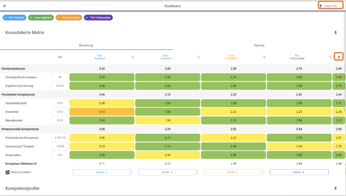Image resolution: width=346 pixels, height=196 pixels.
Task: Click the average Ø column header
Action: (x=339, y=57)
